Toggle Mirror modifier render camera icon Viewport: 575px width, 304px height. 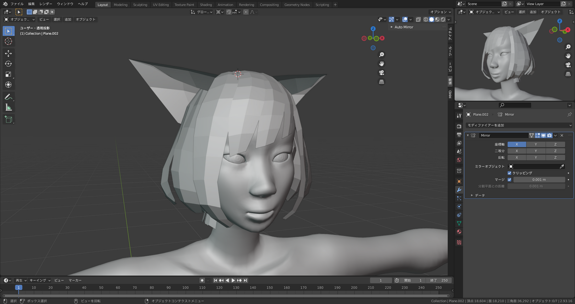(x=550, y=135)
